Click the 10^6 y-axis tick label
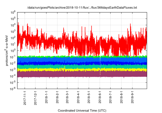The image size is (162, 113). pyautogui.click(x=13, y=12)
